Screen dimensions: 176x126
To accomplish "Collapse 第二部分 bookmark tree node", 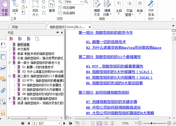I will point(10,76).
